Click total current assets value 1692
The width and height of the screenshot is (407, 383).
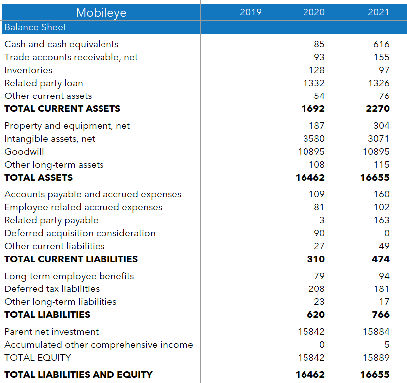(x=313, y=109)
